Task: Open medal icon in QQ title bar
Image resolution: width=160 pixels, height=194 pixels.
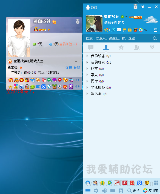Action: coord(136,7)
